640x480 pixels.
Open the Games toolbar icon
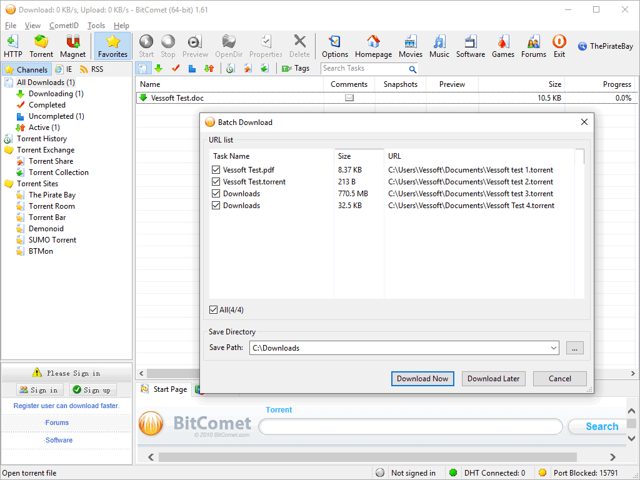[503, 46]
